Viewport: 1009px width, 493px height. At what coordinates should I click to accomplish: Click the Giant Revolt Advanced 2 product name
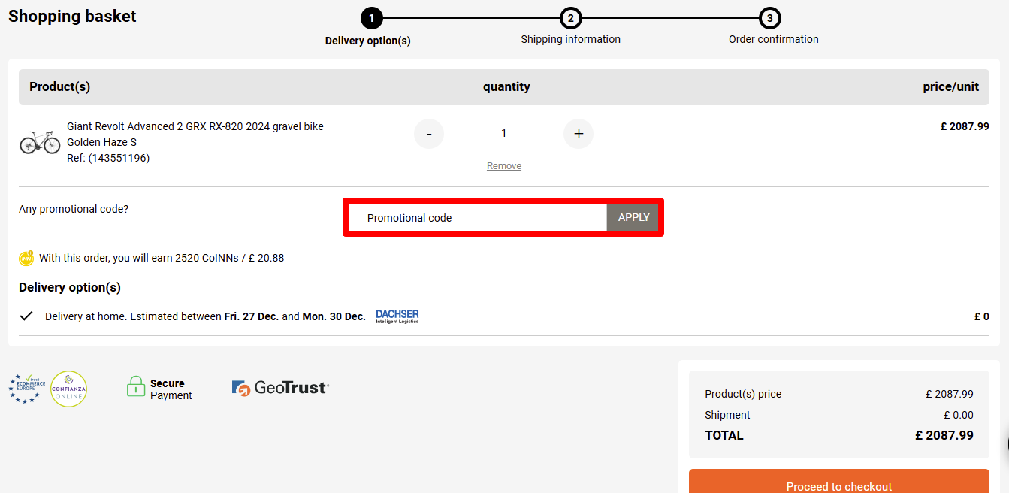(195, 126)
